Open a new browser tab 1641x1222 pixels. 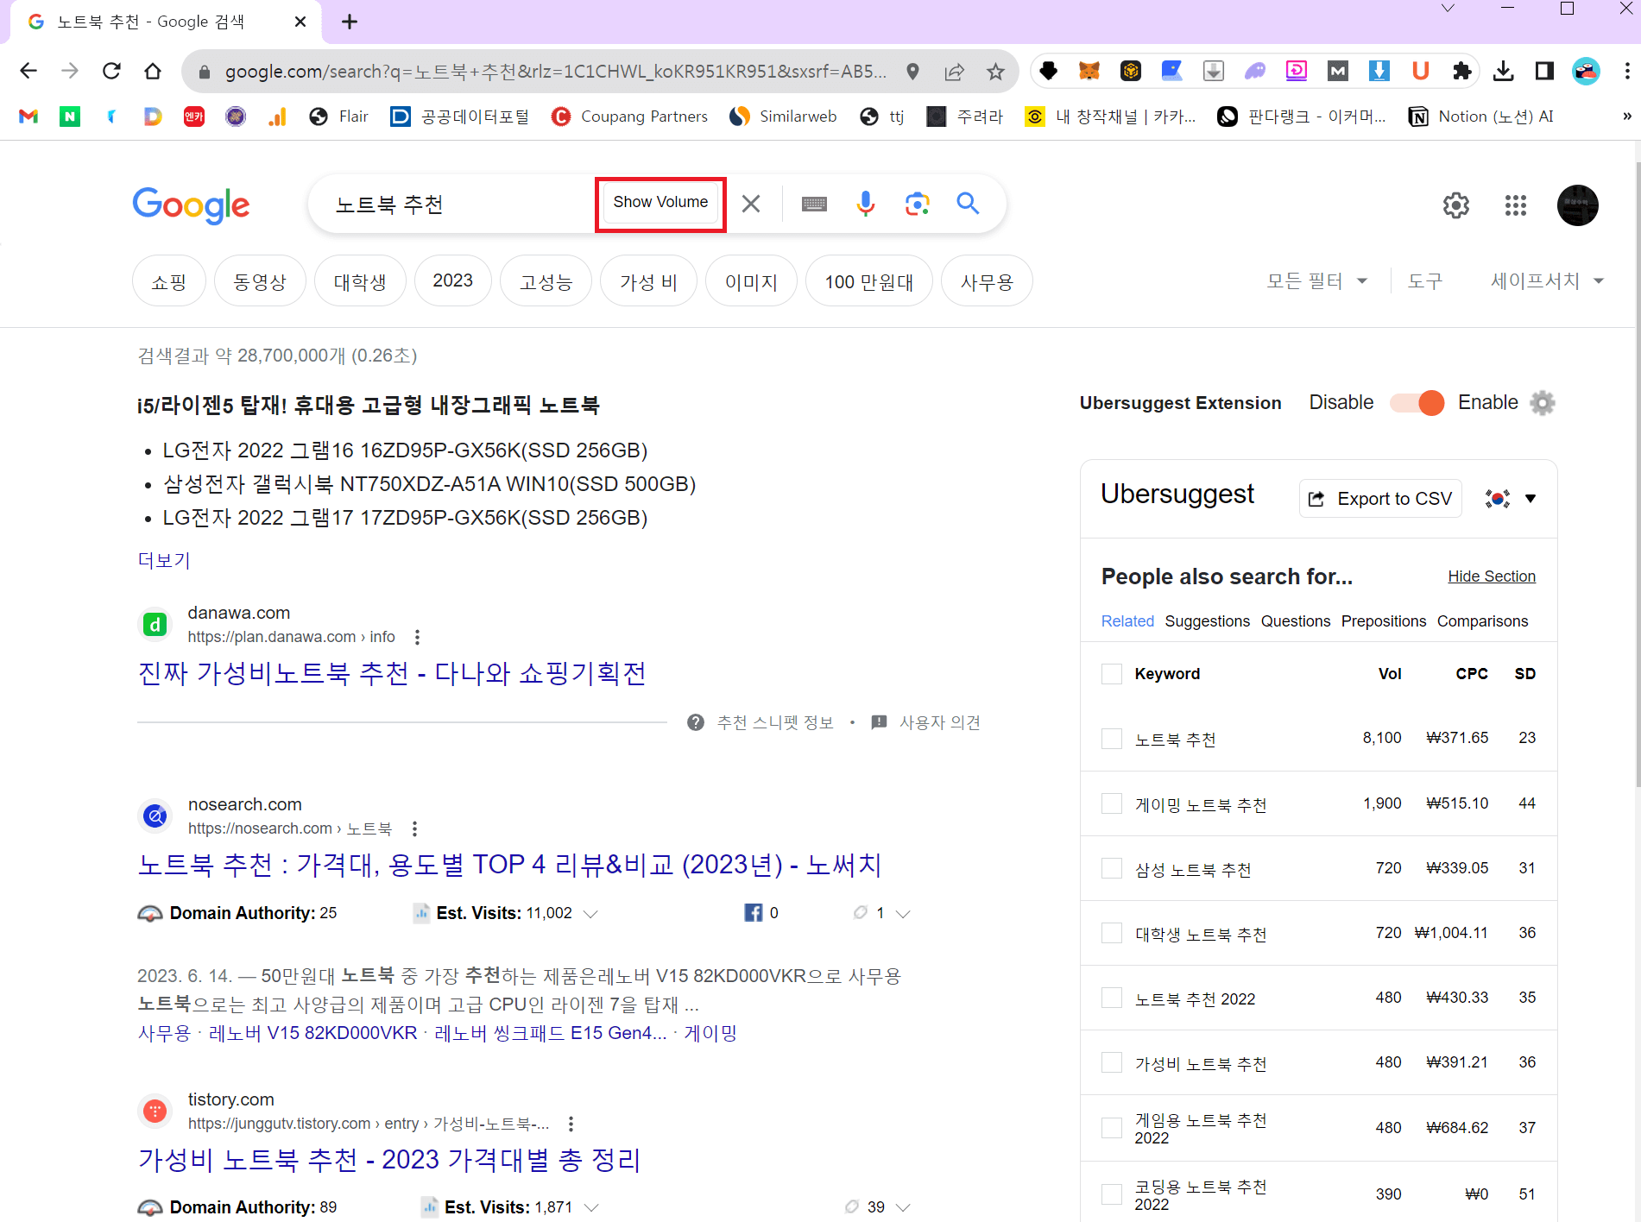[x=350, y=22]
